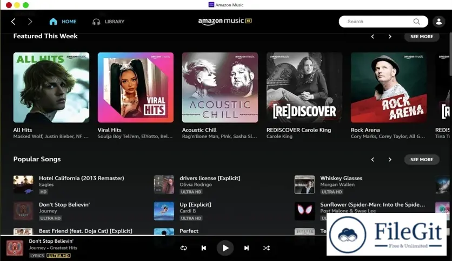Play Up [Explicit] album art thumbnail
This screenshot has width=452, height=261.
pos(164,211)
